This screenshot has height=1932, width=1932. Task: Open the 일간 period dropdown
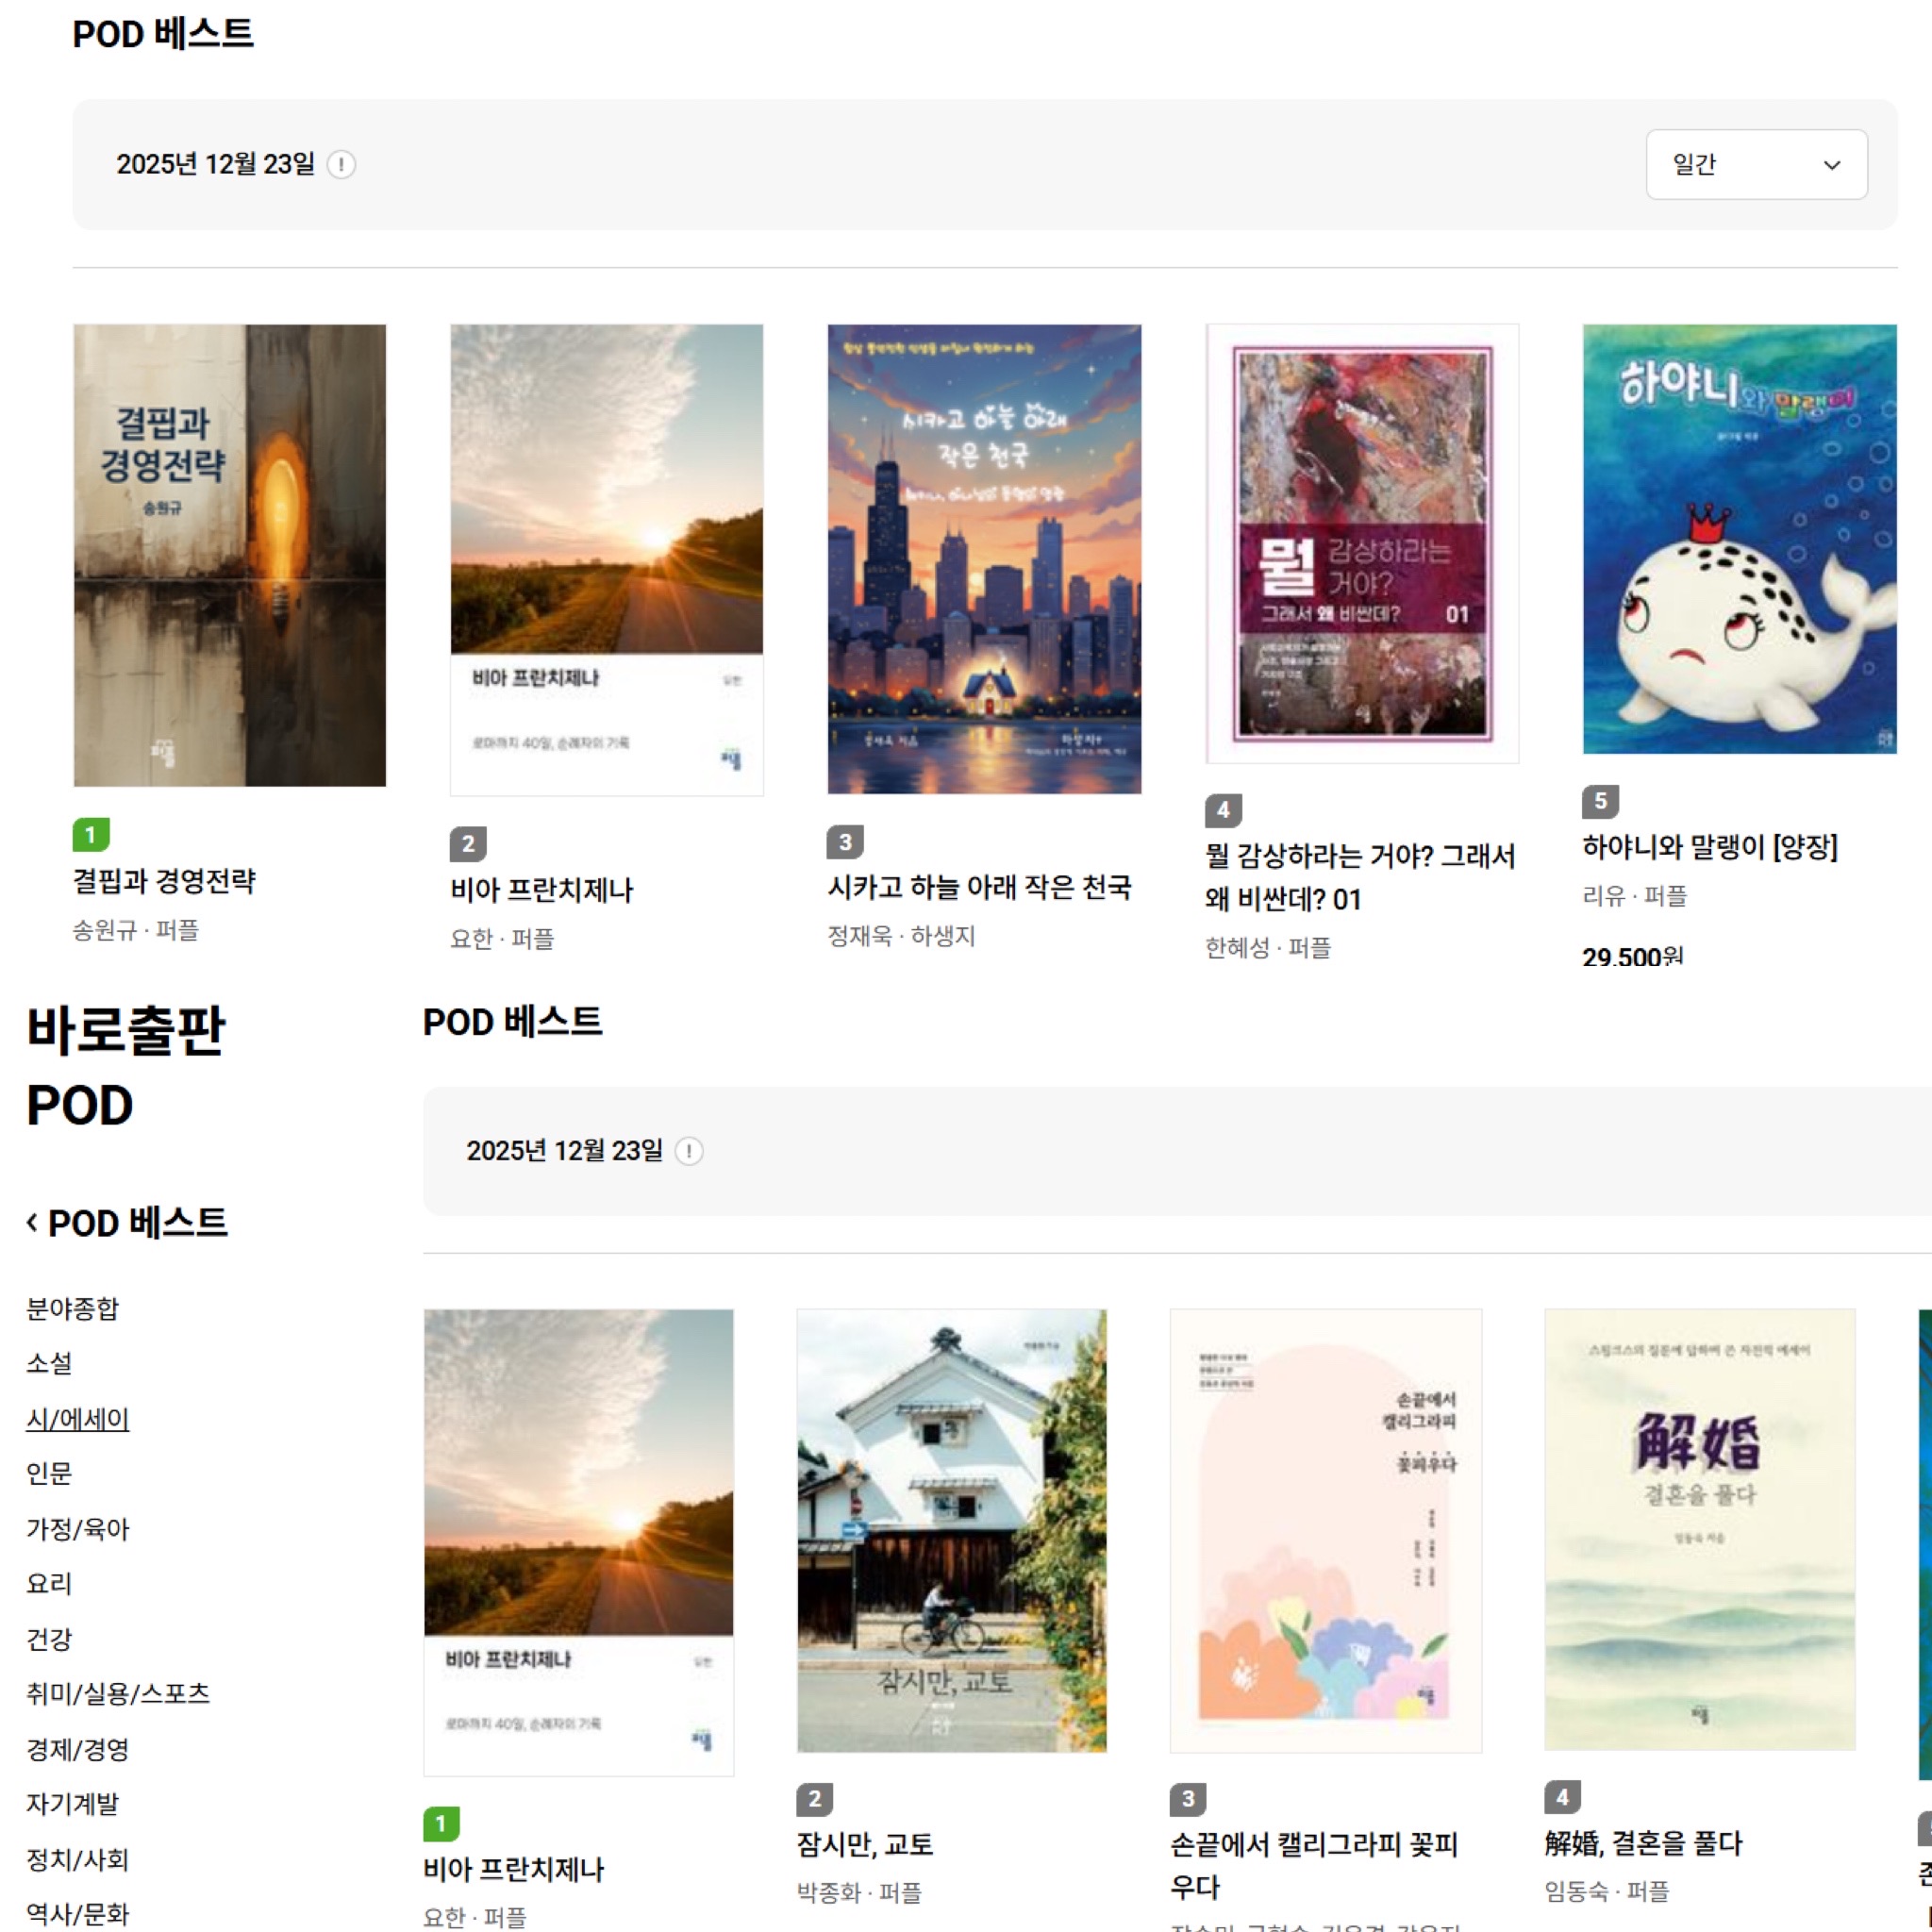(x=1755, y=164)
